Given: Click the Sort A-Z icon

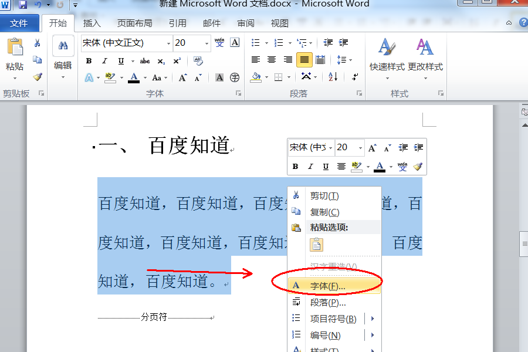Looking at the screenshot, I should [333, 77].
